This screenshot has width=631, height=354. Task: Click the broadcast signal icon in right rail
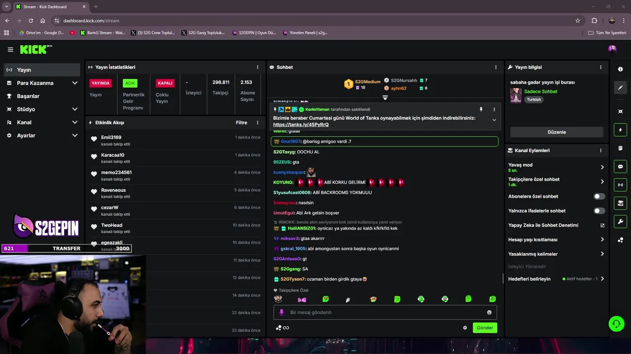click(x=620, y=185)
